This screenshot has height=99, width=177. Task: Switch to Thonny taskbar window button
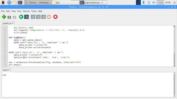38,2
